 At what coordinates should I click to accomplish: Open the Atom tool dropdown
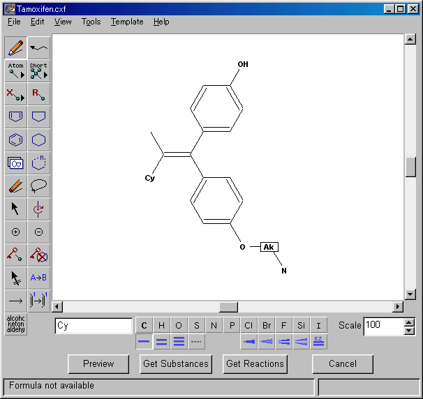point(15,71)
